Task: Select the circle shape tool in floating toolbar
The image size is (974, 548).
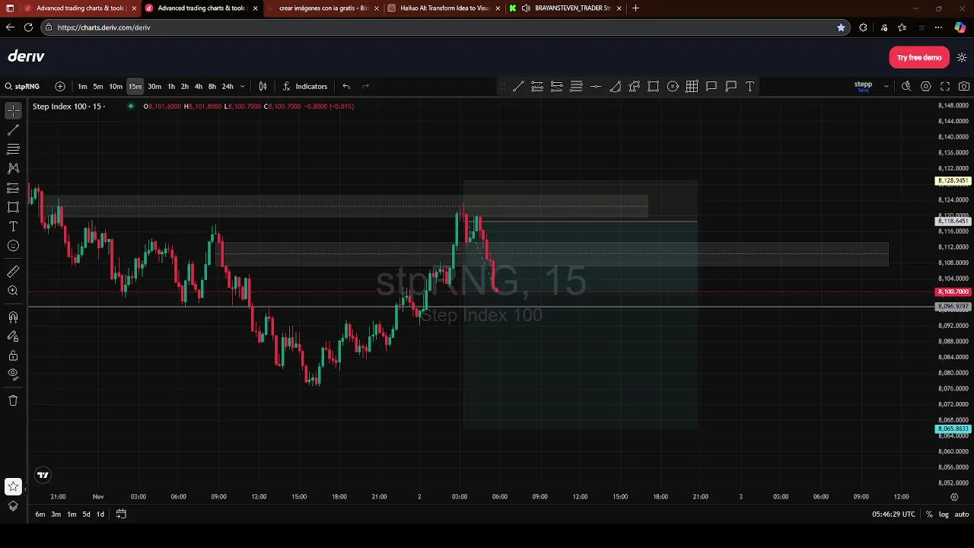Action: [673, 86]
